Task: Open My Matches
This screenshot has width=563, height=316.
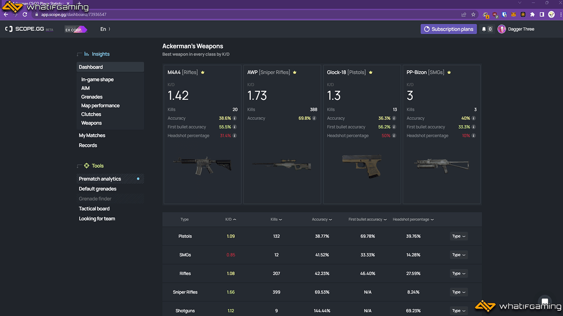Action: 92,136
